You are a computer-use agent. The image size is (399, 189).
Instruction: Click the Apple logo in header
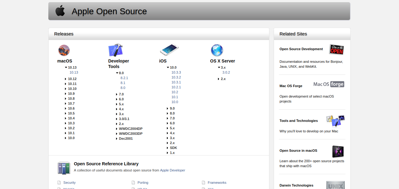(60, 11)
